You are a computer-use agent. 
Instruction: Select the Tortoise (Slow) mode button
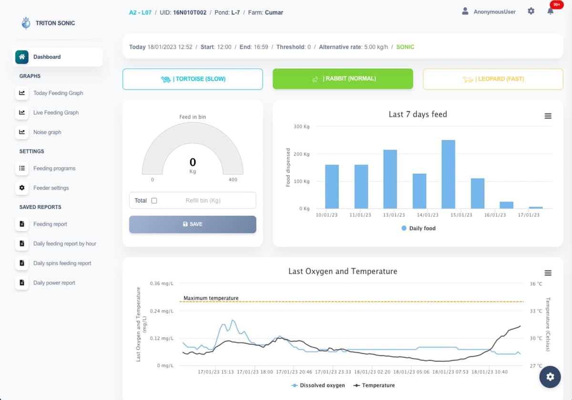click(193, 79)
